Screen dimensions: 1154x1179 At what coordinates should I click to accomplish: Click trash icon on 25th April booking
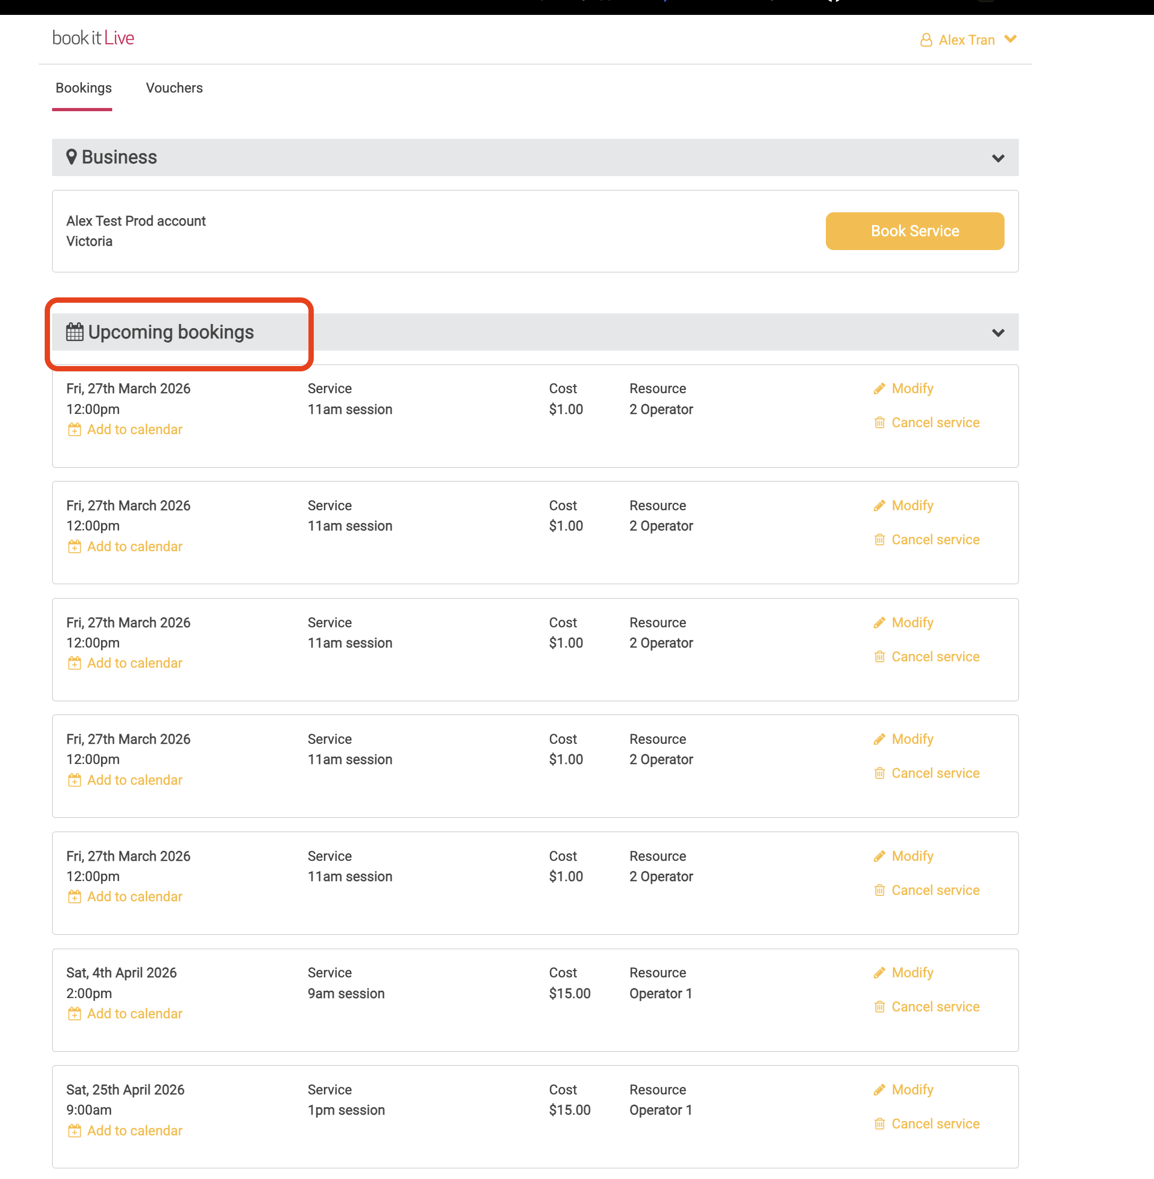[879, 1124]
